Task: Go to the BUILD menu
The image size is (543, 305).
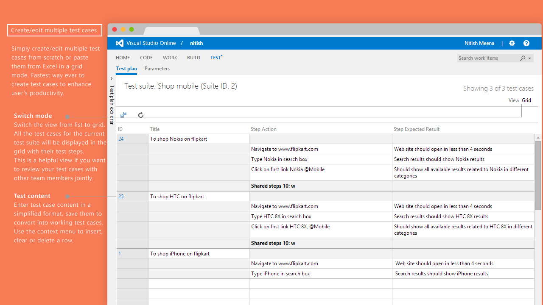Action: [194, 58]
